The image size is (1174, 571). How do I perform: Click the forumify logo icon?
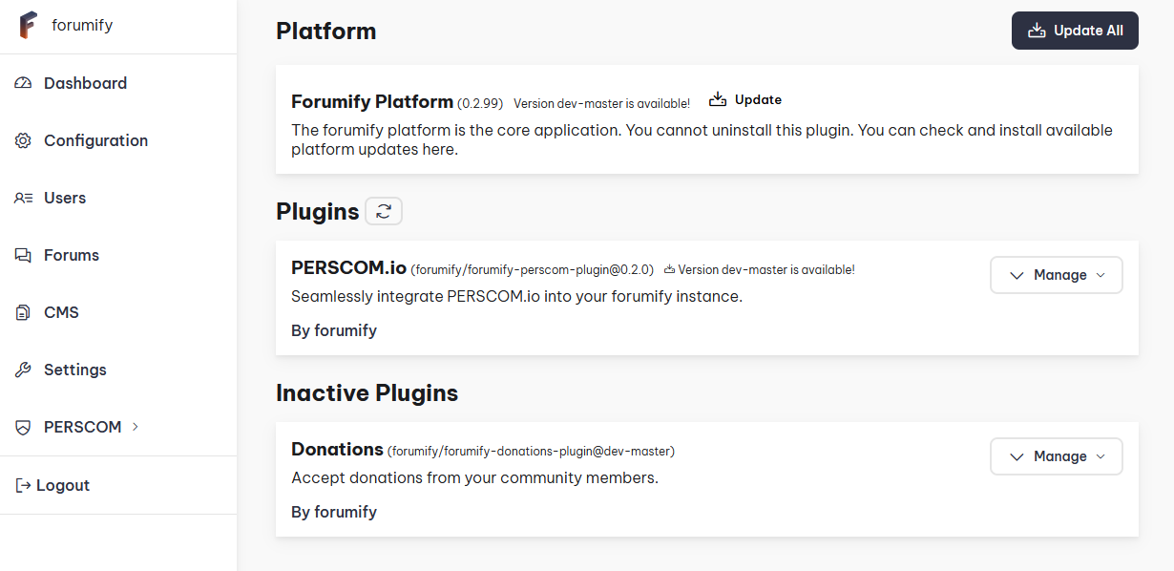pyautogui.click(x=28, y=26)
